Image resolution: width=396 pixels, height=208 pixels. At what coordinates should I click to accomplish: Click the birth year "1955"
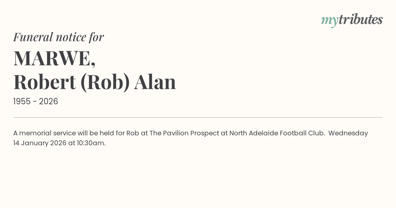pos(22,102)
